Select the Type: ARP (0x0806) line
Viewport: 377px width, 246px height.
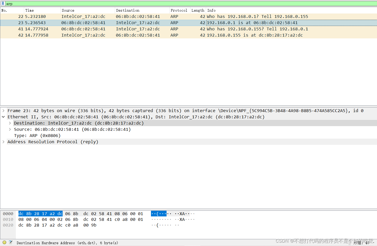tap(37, 135)
